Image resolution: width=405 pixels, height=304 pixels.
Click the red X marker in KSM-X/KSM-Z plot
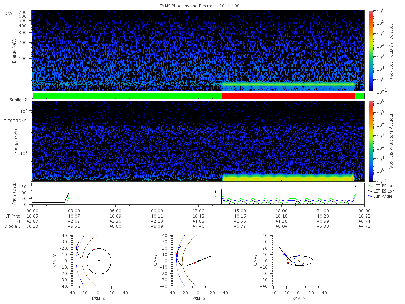click(x=176, y=254)
